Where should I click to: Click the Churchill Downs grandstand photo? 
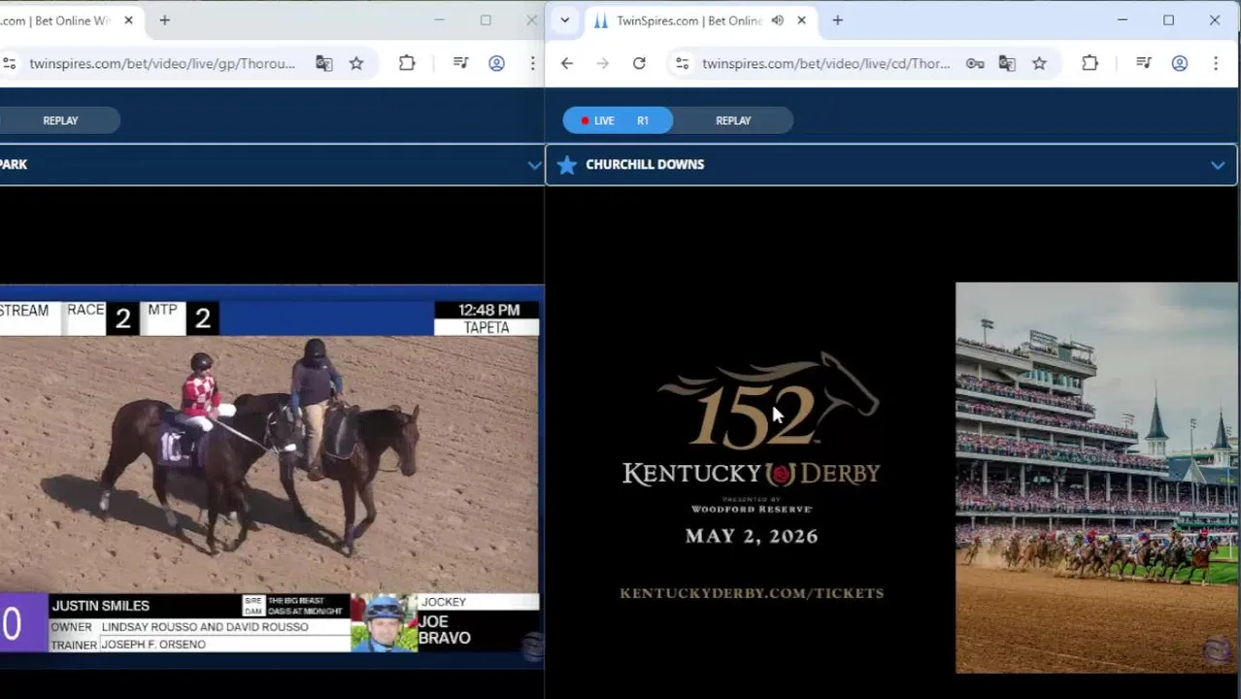[x=1097, y=478]
